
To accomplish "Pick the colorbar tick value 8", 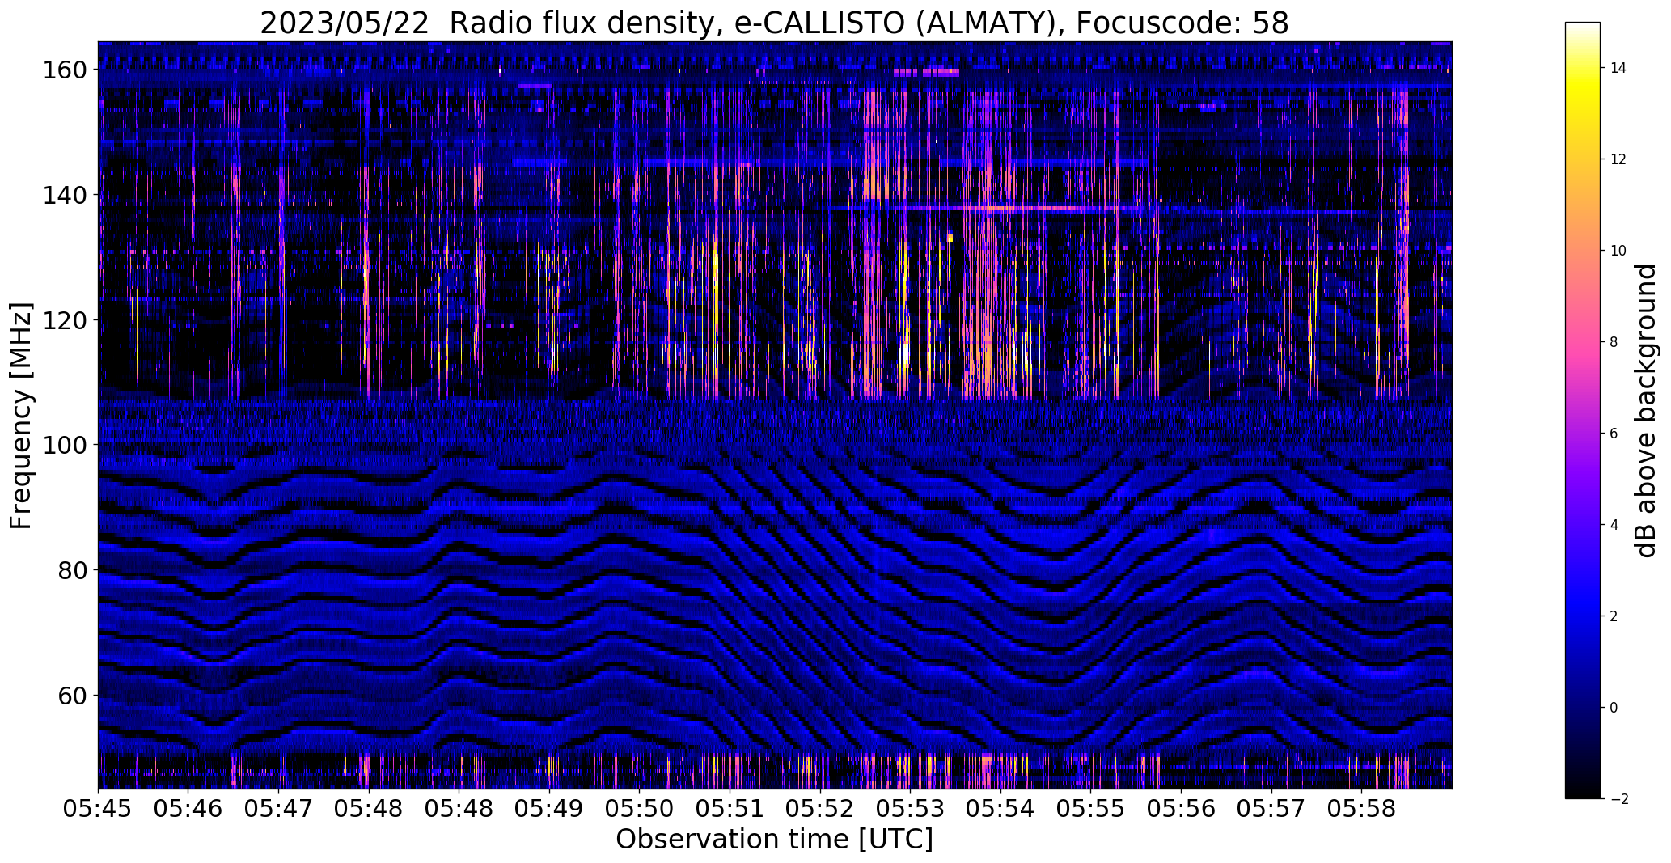I will 1614,342.
